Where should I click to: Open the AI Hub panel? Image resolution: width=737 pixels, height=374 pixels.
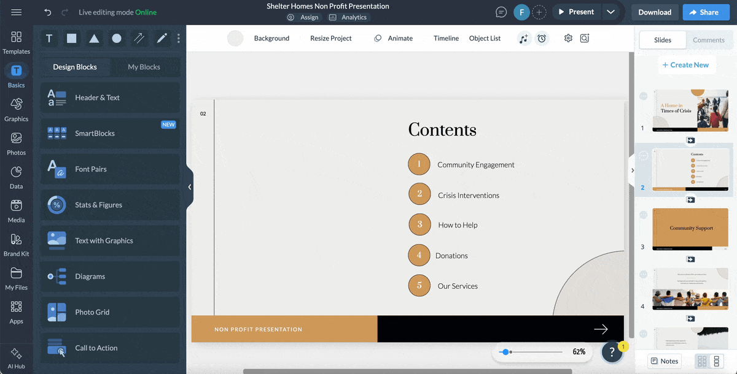click(17, 359)
